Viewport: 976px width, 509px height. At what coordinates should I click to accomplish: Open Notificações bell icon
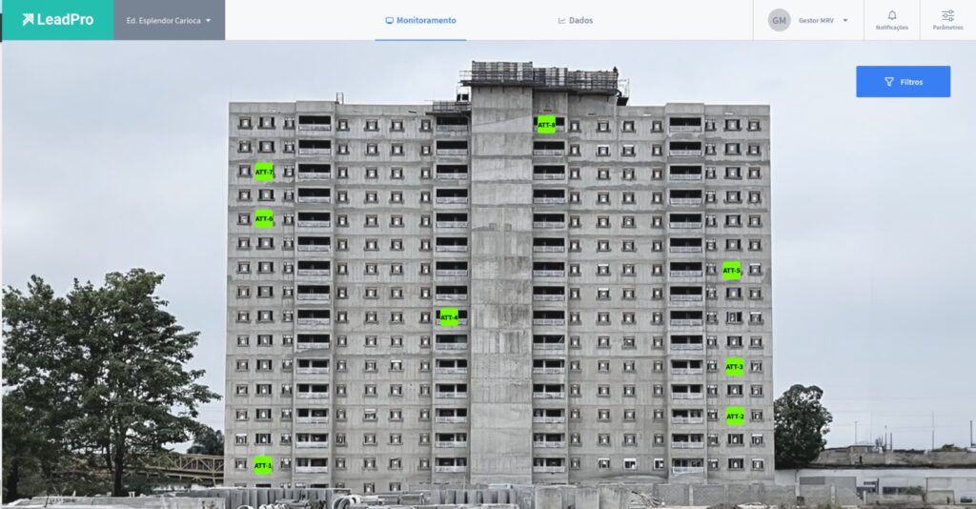coord(892,15)
